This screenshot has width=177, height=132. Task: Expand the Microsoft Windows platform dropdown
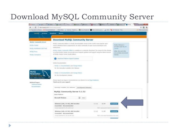coord(67,98)
